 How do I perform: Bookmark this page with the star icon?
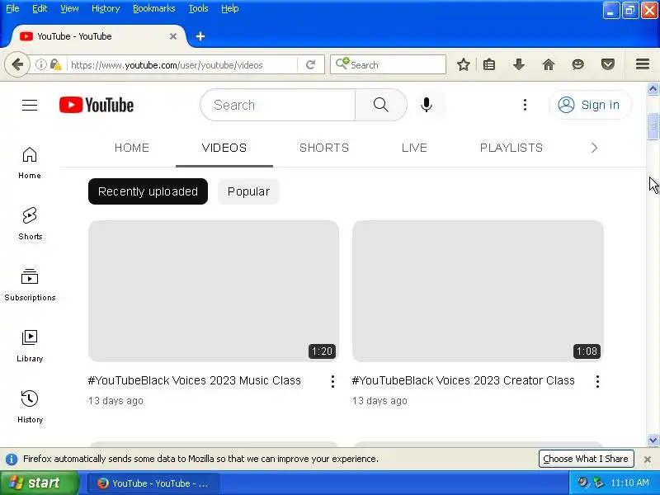(x=464, y=65)
